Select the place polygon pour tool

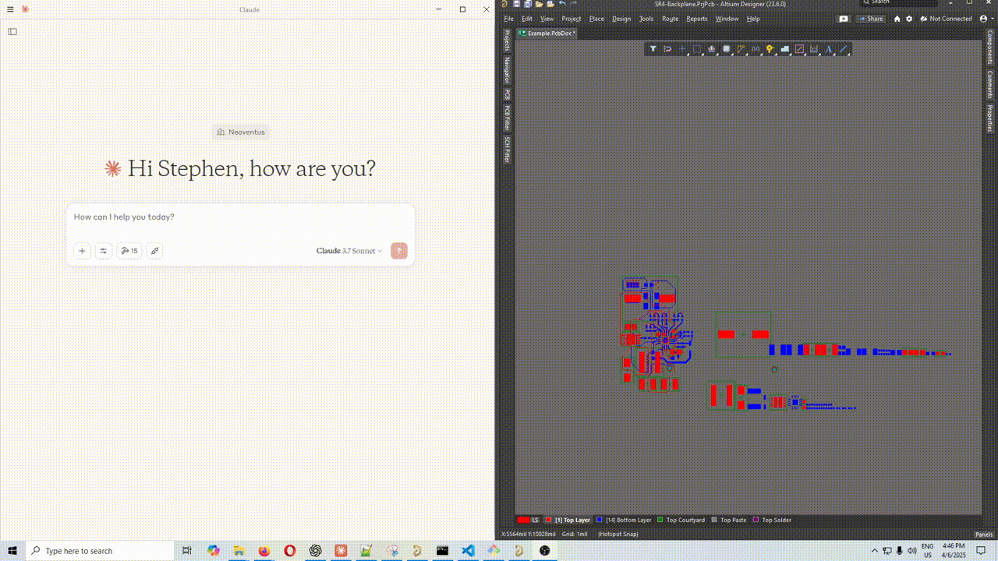pos(785,49)
